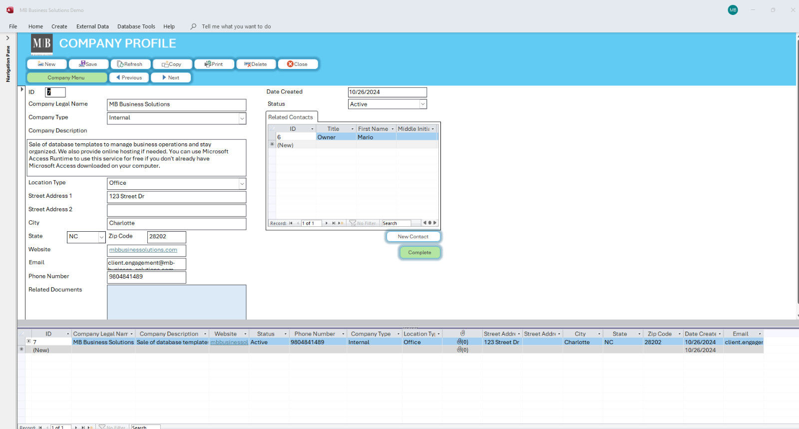Viewport: 799px width, 429px height.
Task: Click contacts subform scroll right arrow
Action: coord(435,223)
